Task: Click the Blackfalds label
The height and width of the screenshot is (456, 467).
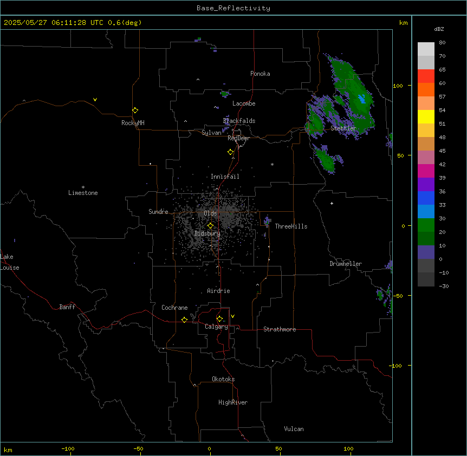Action: click(239, 121)
